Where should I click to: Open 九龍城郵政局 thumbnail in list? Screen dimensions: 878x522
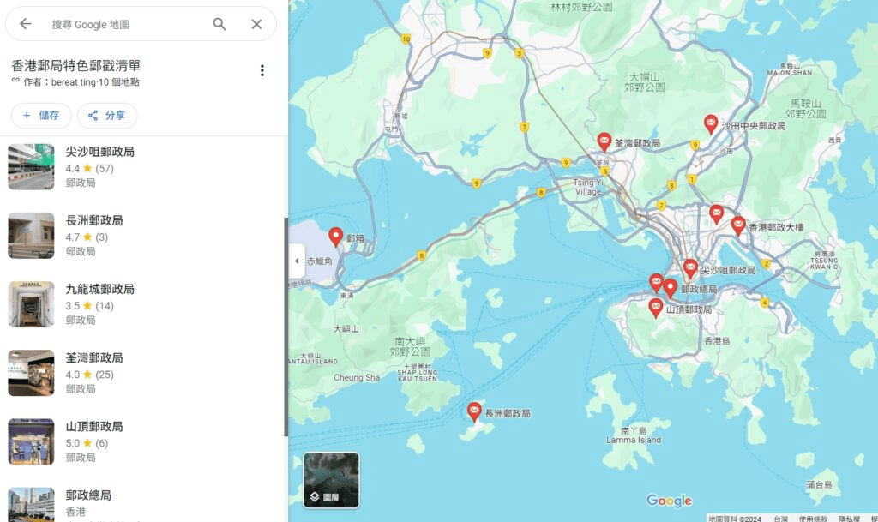32,304
